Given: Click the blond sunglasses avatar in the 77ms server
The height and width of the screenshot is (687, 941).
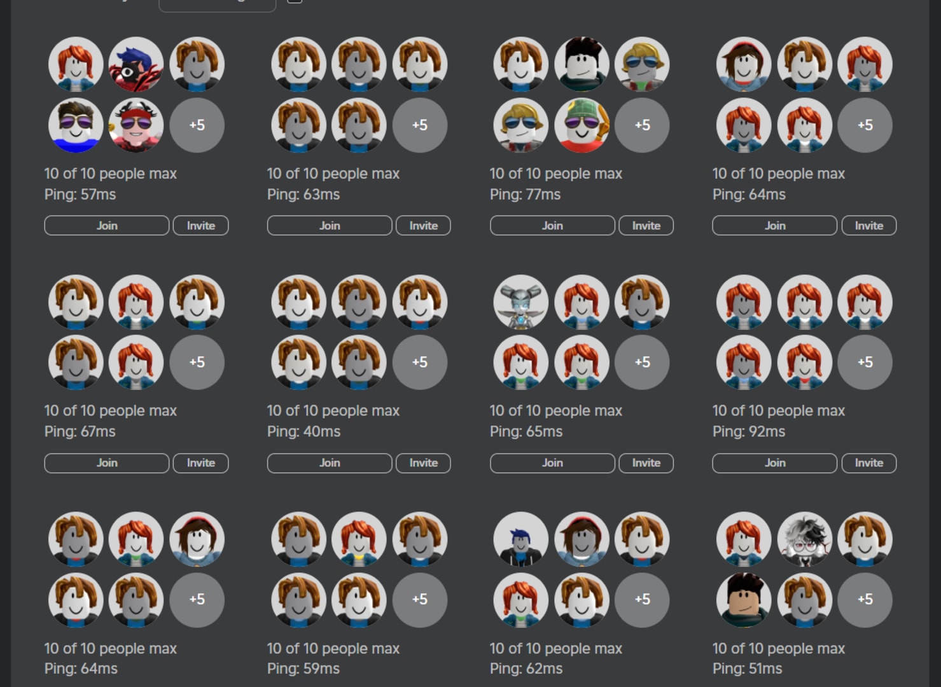Looking at the screenshot, I should coord(643,64).
